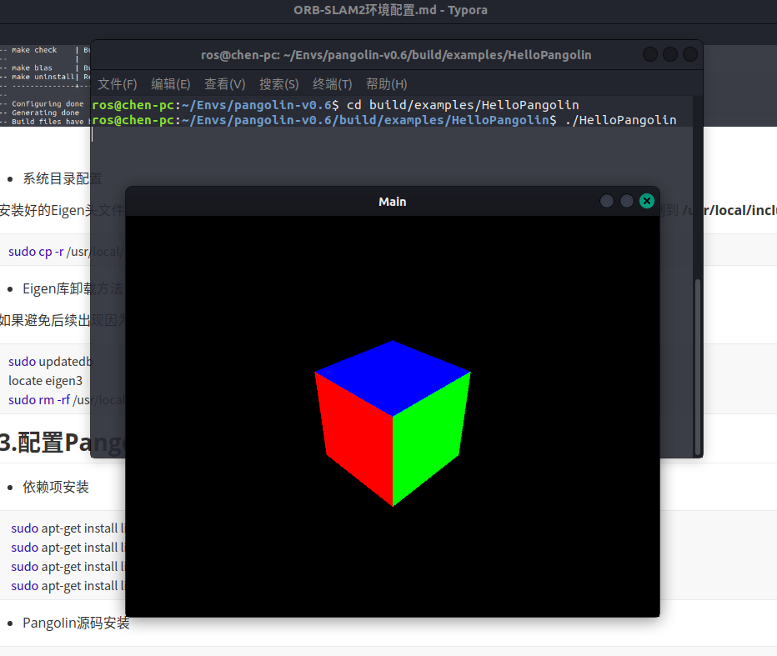Click the 'sudo updatedb' line in Typora
Viewport: 777px width, 656px height.
click(50, 362)
